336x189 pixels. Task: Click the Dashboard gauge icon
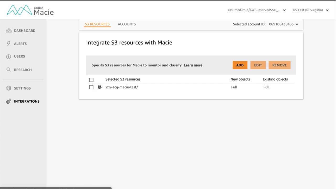click(x=9, y=31)
